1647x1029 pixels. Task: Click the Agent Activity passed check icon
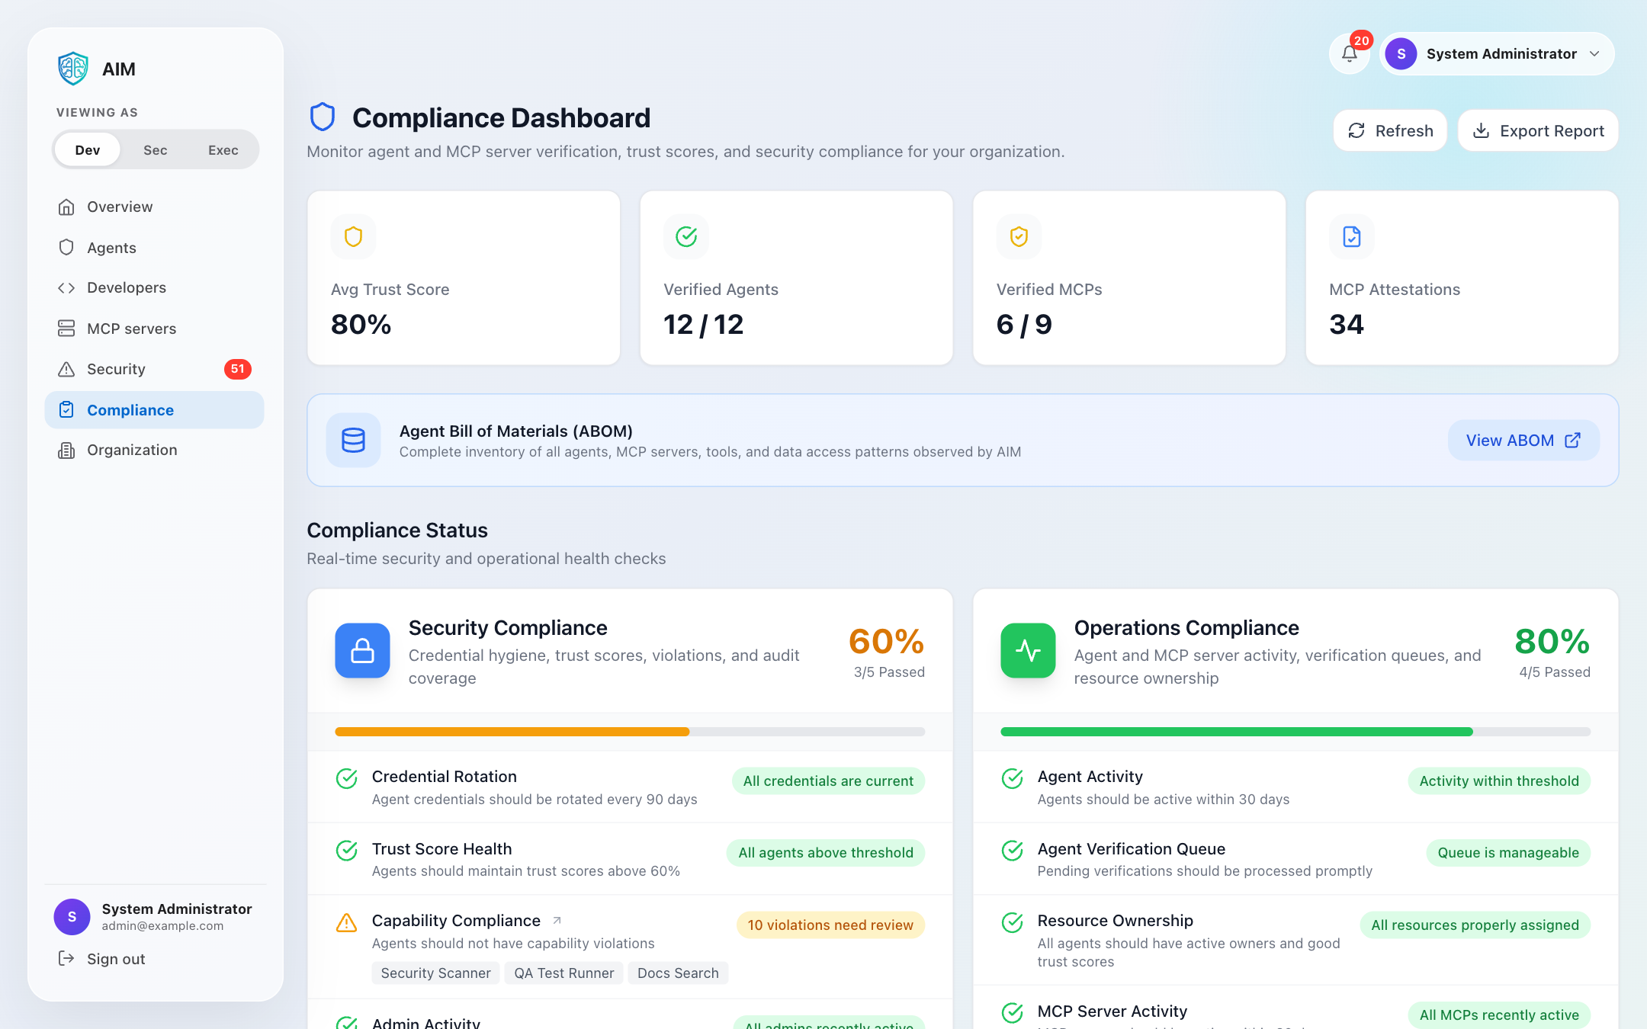coord(1013,778)
